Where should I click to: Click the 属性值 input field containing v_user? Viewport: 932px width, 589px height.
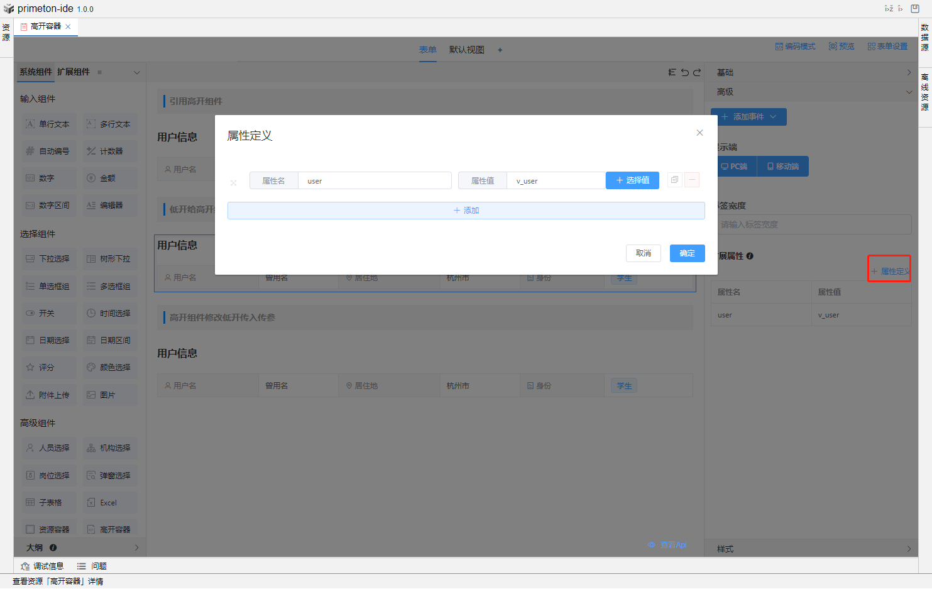click(556, 181)
